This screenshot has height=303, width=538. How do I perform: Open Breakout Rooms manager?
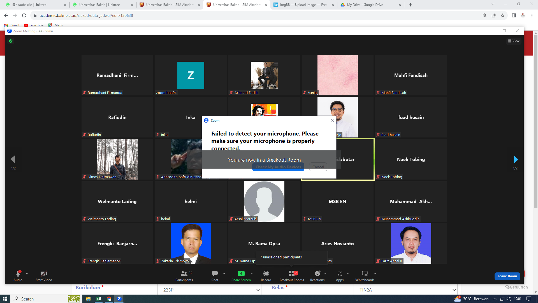(x=292, y=276)
